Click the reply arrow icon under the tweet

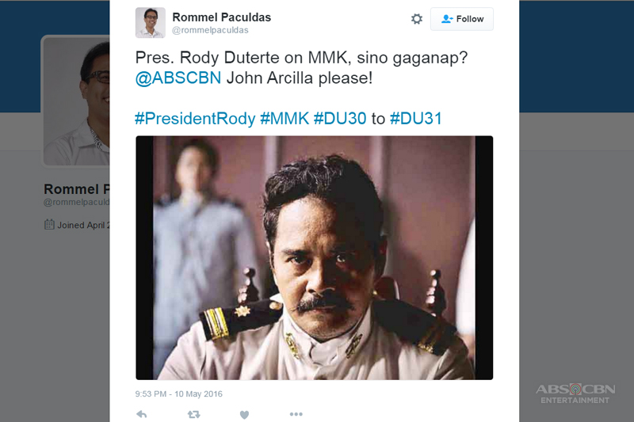click(x=142, y=414)
